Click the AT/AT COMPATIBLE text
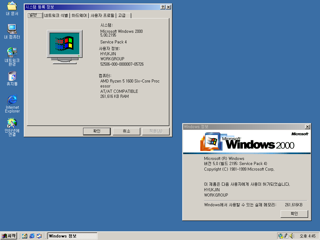This screenshot has width=320, height=240. 119,91
